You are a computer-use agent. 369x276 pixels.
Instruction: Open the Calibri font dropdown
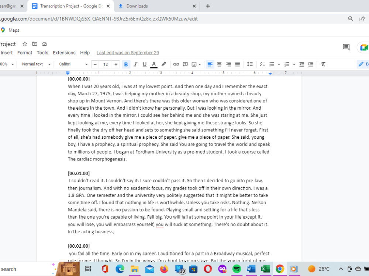(x=73, y=64)
